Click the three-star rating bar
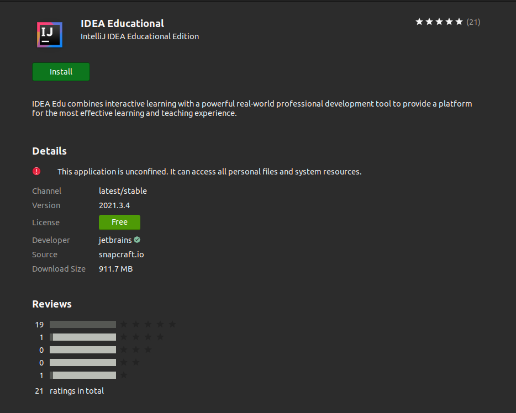516x413 pixels. (x=83, y=350)
